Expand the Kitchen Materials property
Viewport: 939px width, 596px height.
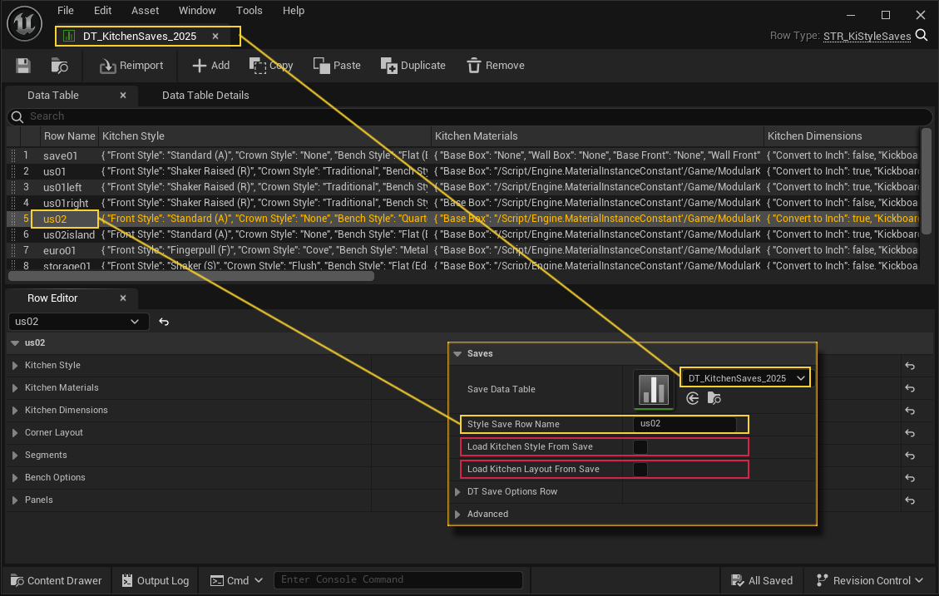tap(15, 388)
